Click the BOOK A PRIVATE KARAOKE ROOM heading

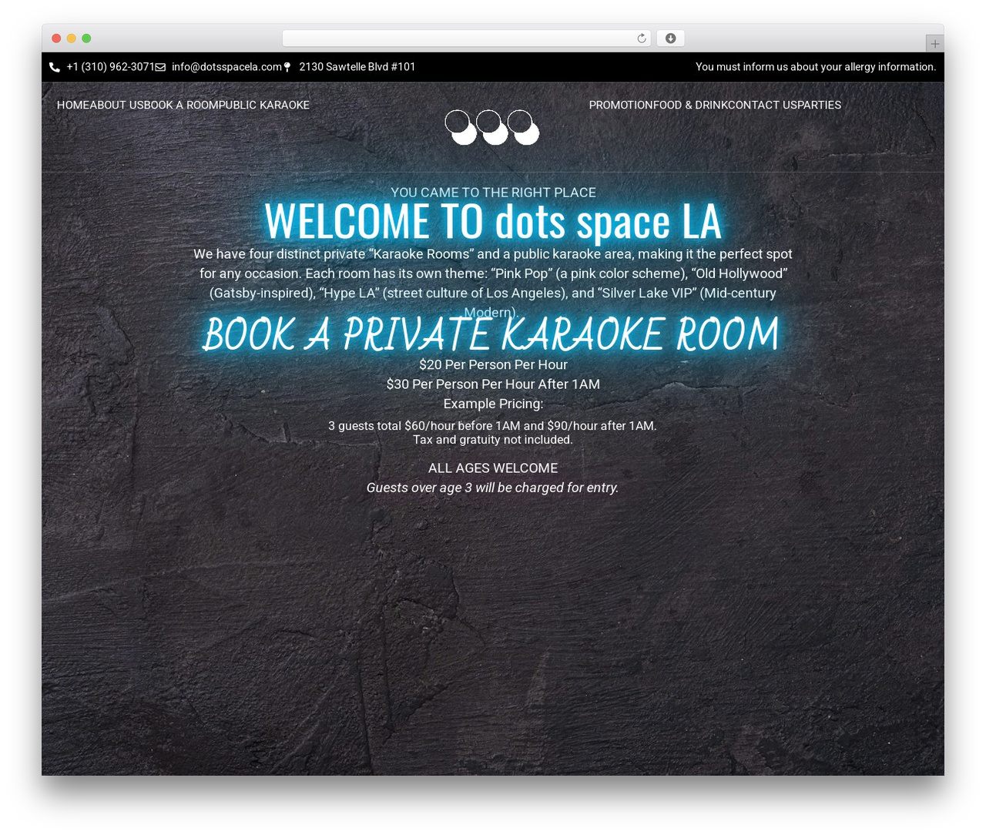(491, 334)
